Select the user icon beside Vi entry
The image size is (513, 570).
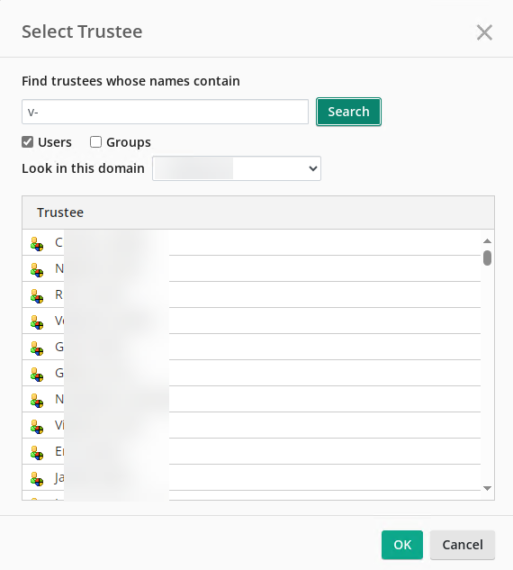(x=37, y=427)
